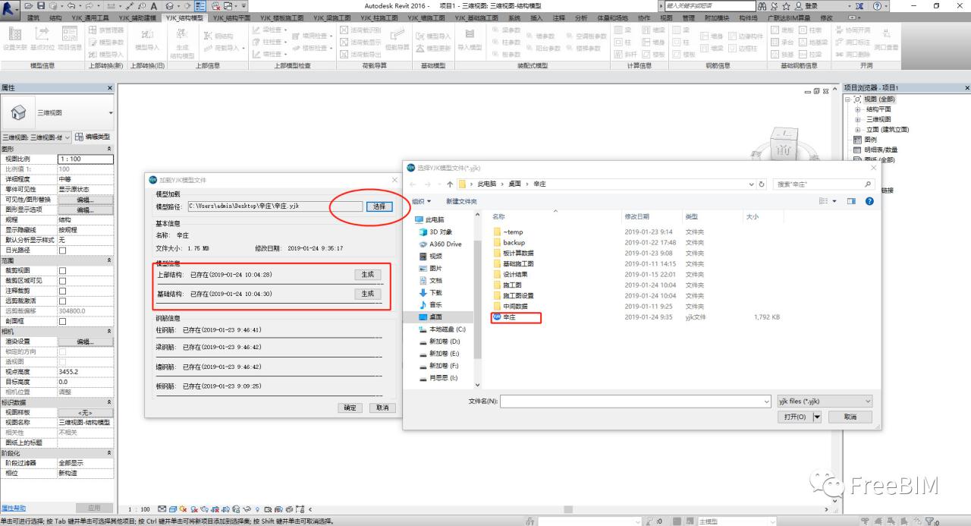Open the 导入模型 import model tool
Viewport: 971px width, 526px height.
click(470, 42)
